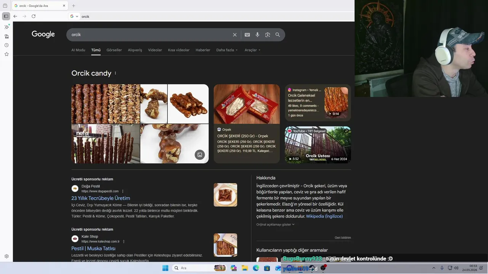This screenshot has width=488, height=274.
Task: Open options for Kale Shop ad
Action: pyautogui.click(x=124, y=242)
